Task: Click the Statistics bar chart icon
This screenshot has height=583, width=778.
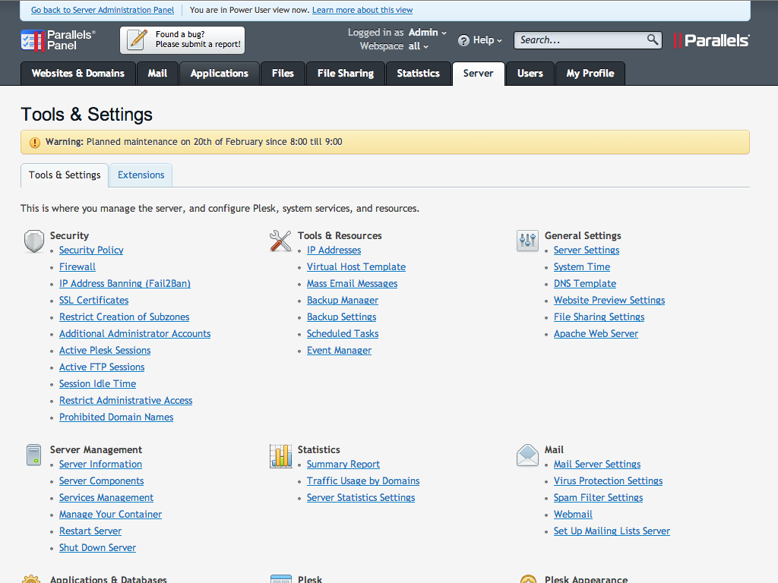Action: 280,455
